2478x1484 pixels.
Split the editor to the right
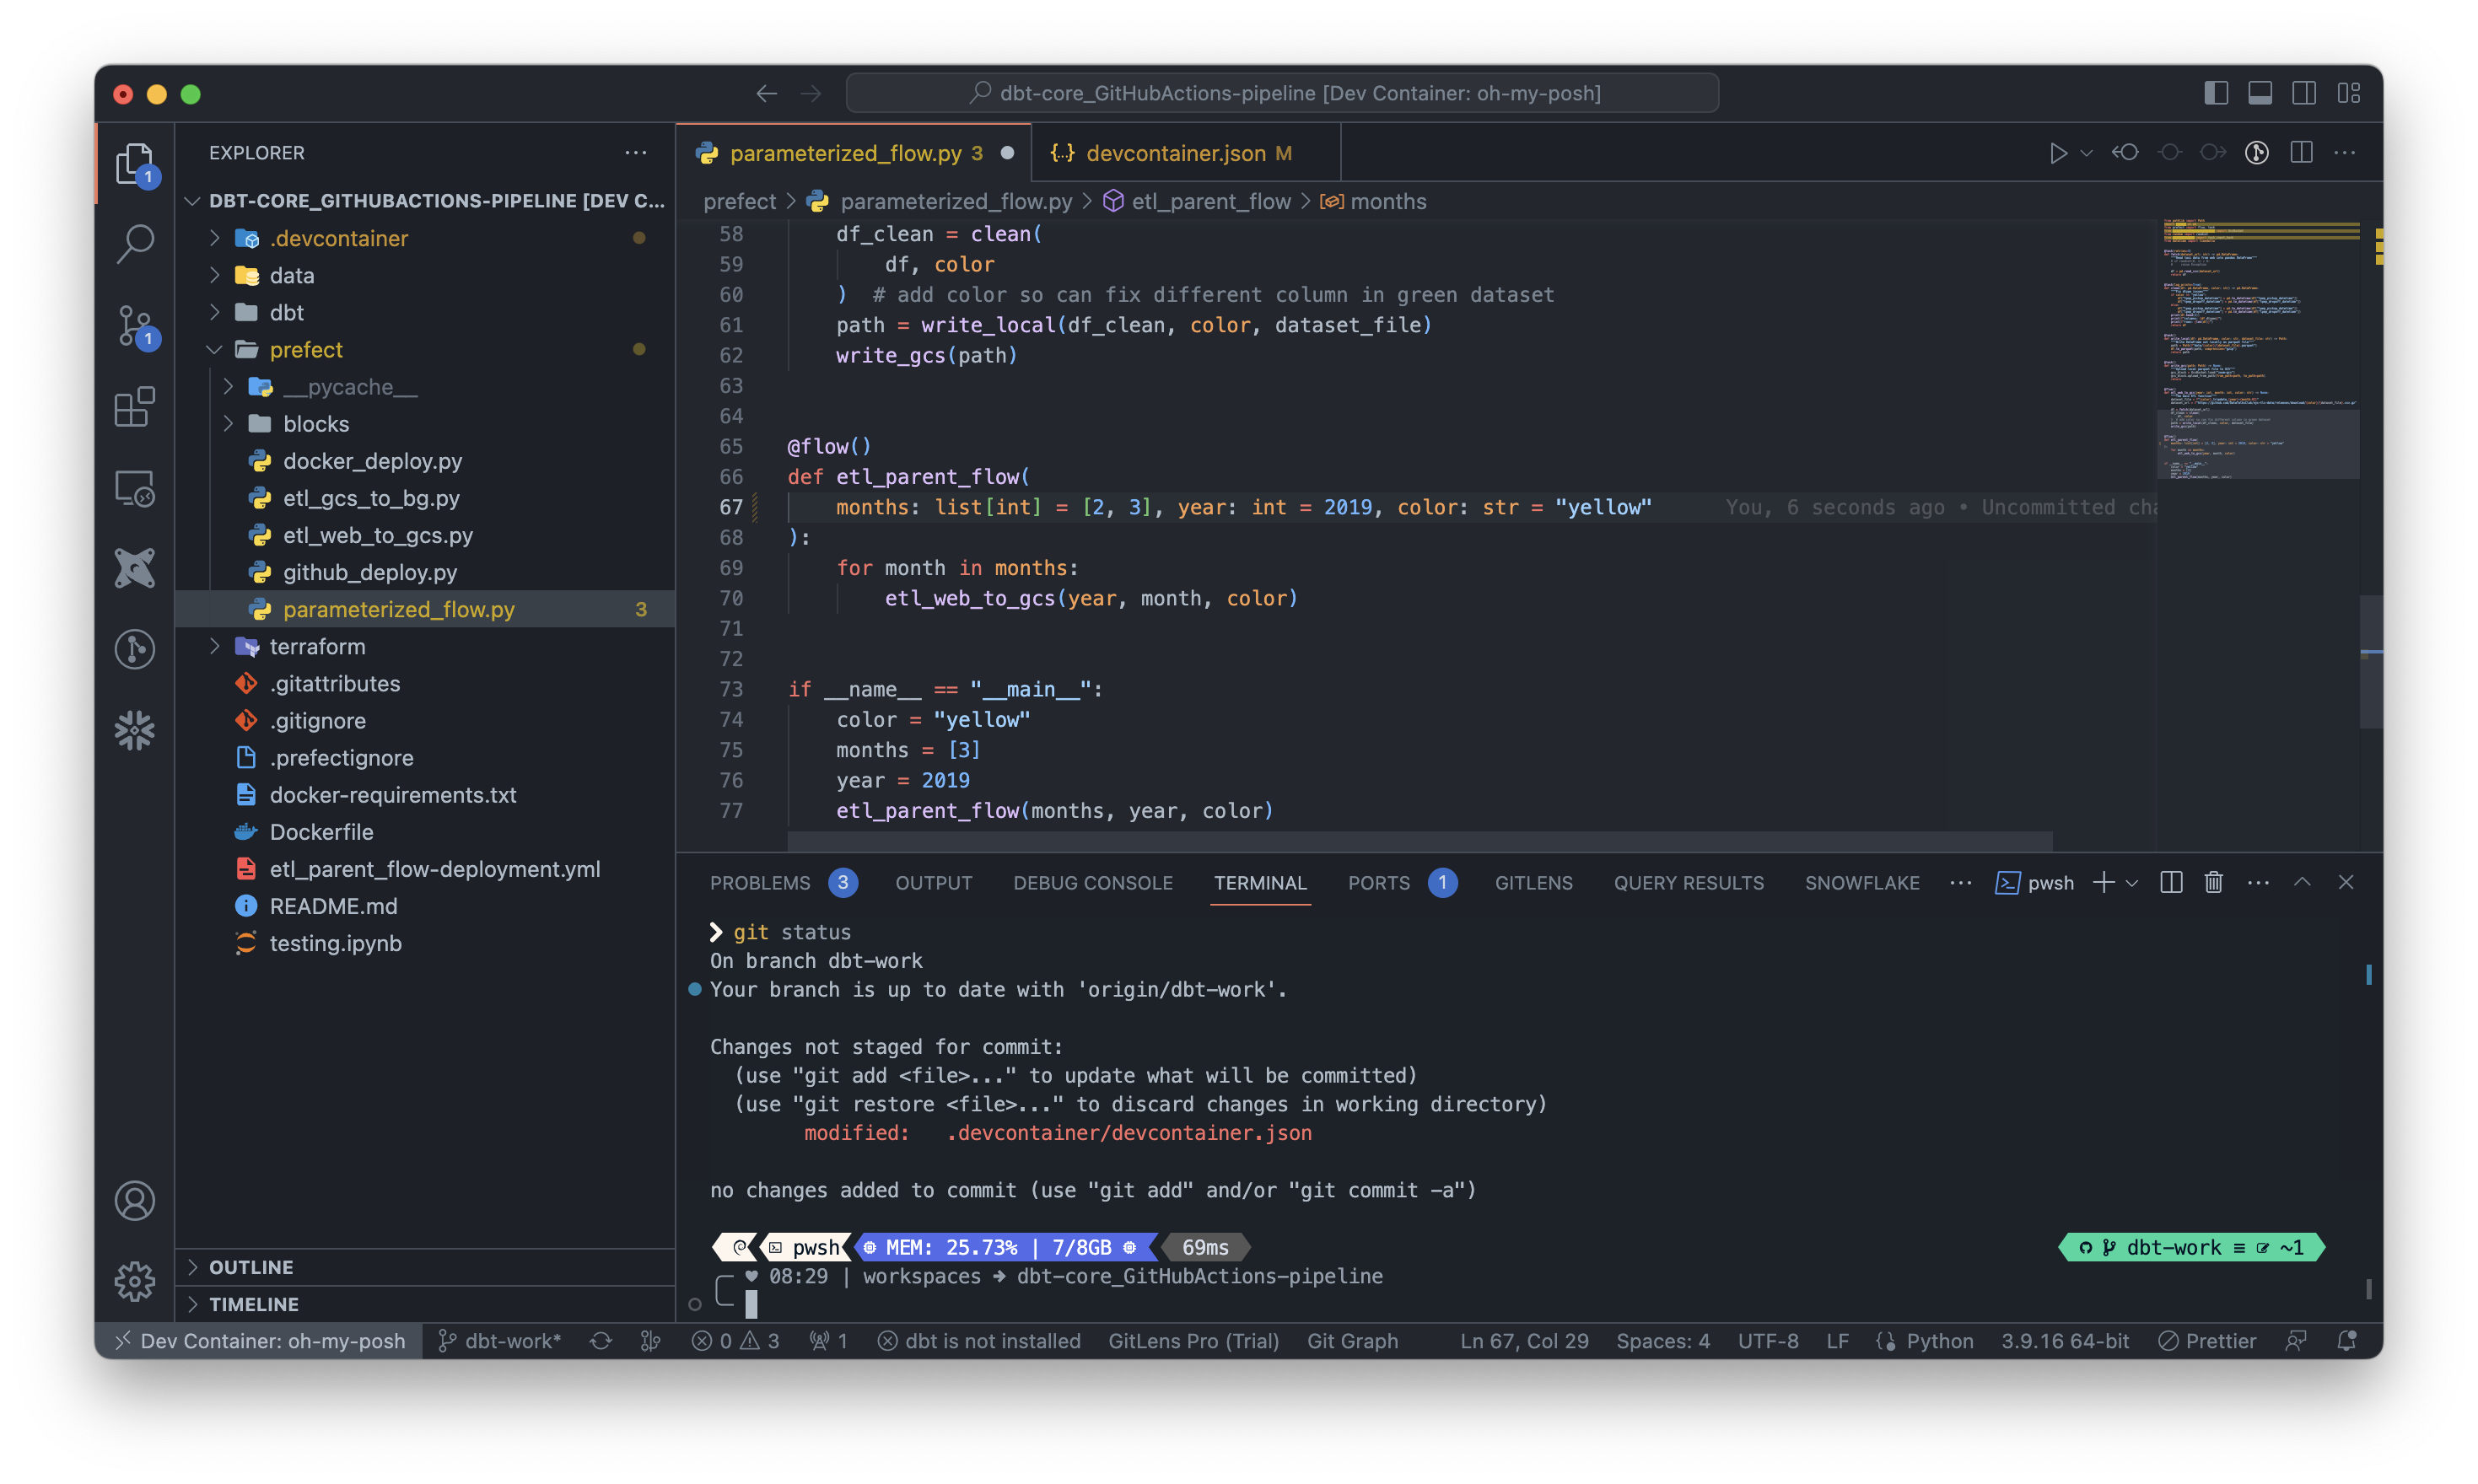2301,153
